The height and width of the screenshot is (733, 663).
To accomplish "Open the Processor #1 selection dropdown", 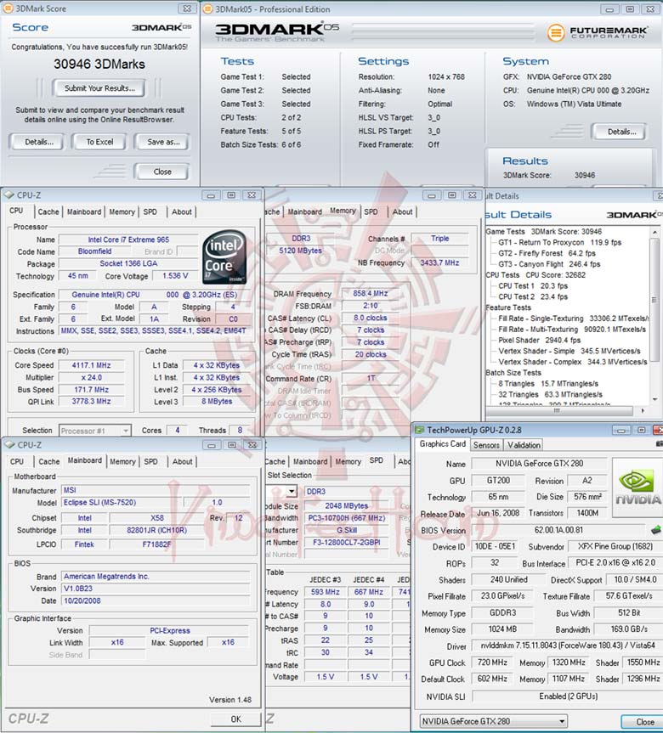I will tap(95, 431).
